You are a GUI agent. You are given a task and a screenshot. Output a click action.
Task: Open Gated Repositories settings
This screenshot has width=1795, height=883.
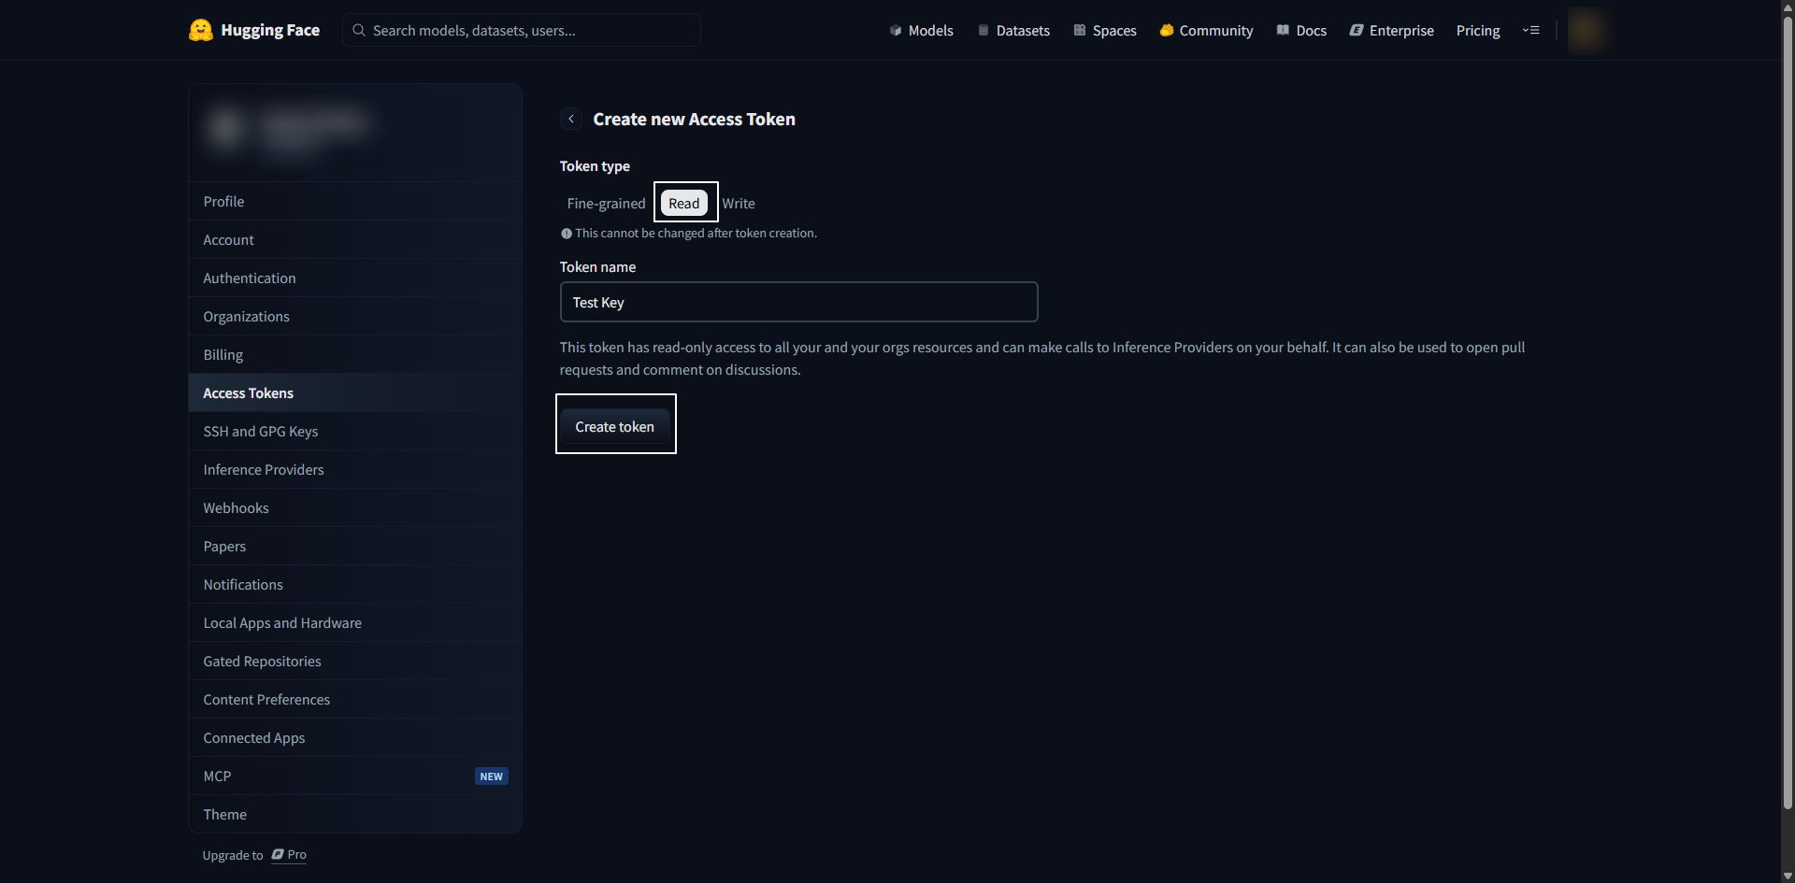point(355,661)
